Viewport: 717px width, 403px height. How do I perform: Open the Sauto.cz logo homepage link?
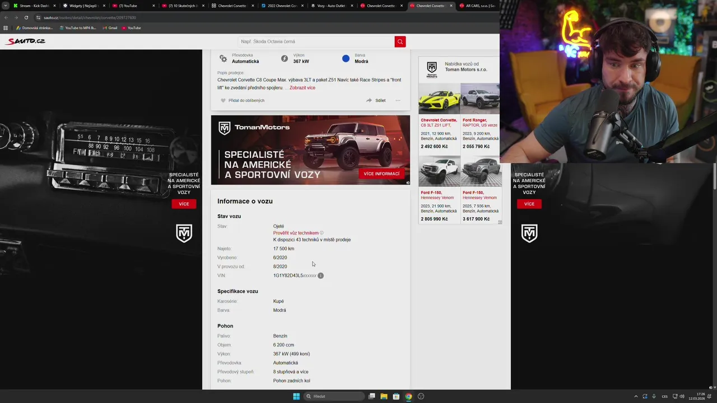(x=26, y=41)
